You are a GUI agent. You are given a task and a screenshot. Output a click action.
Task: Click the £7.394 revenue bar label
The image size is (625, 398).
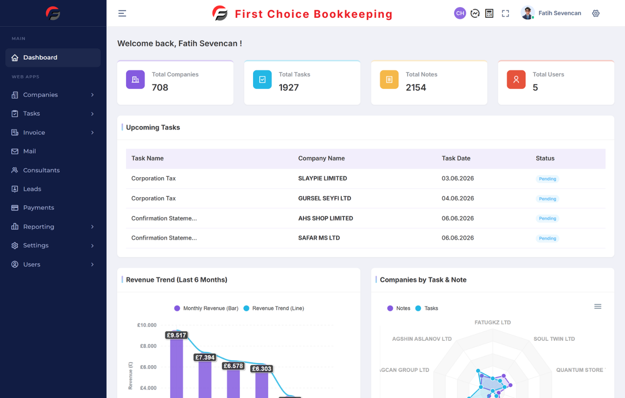coord(205,357)
